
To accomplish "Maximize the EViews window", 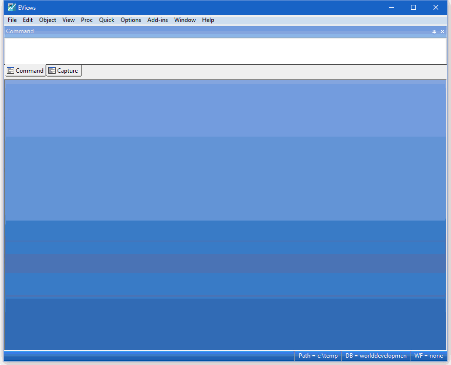I will pos(413,7).
